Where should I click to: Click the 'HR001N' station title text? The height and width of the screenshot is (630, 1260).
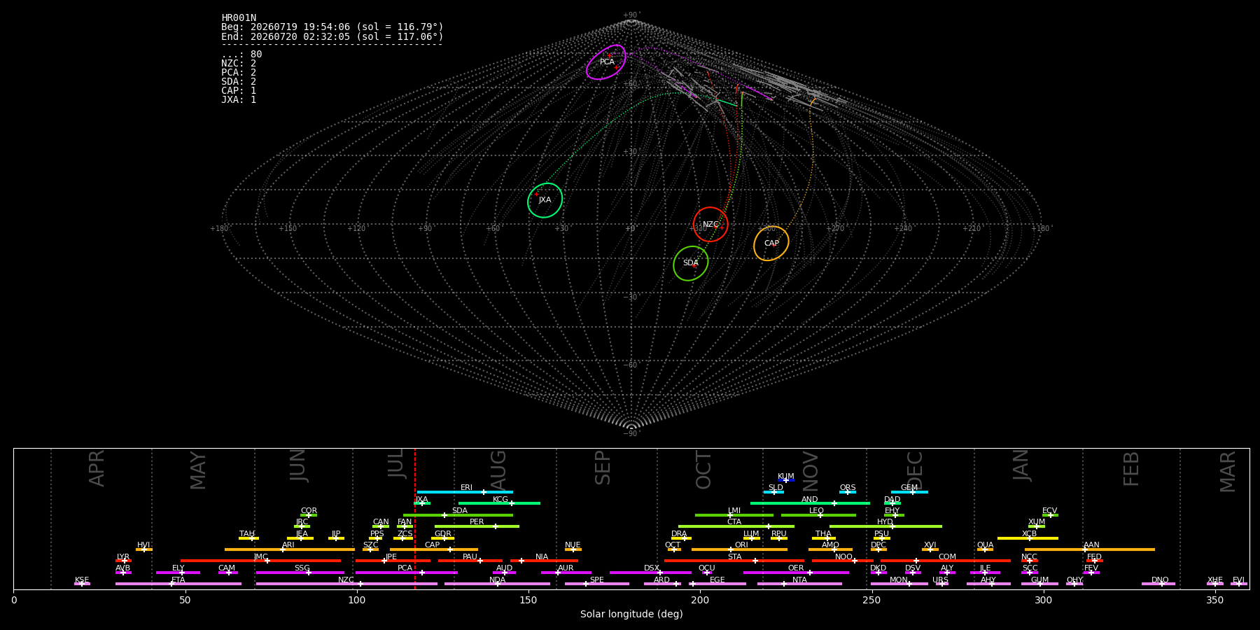[239, 18]
